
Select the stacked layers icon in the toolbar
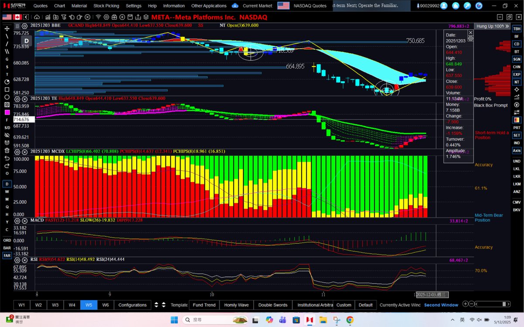tap(146, 17)
